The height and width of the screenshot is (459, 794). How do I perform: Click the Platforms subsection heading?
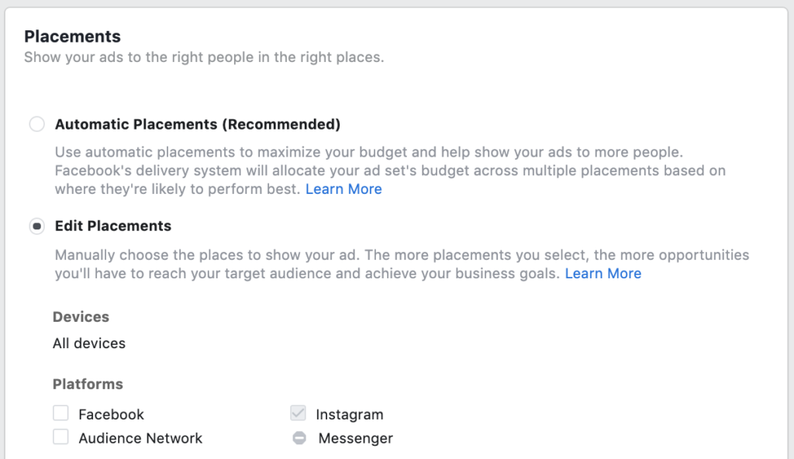coord(88,385)
